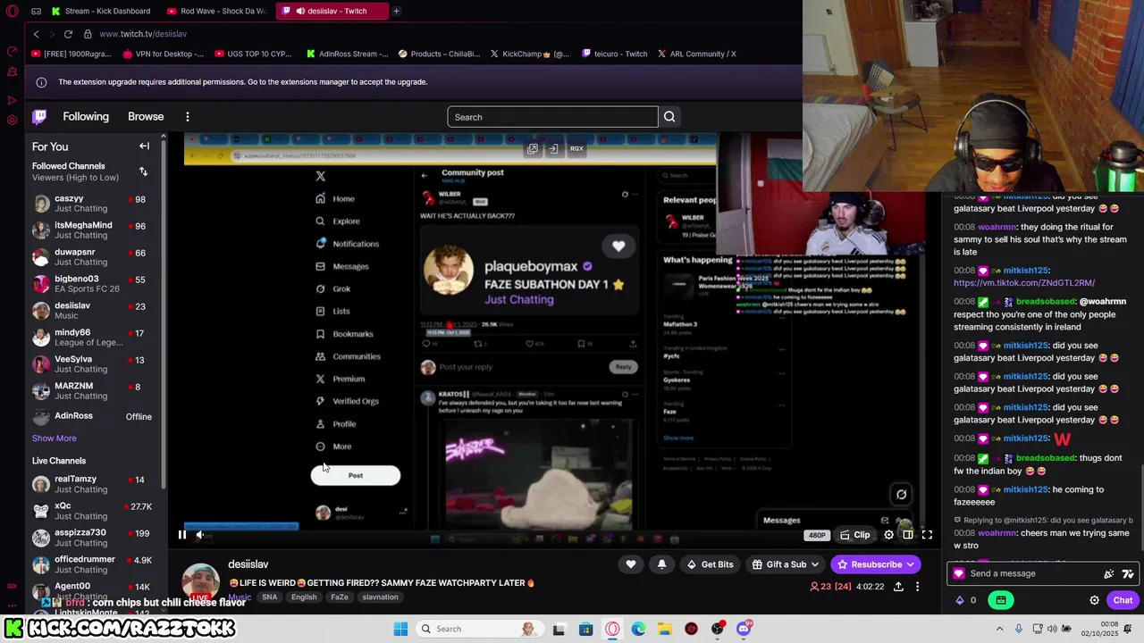Collapse the For You sidebar

[x=144, y=146]
